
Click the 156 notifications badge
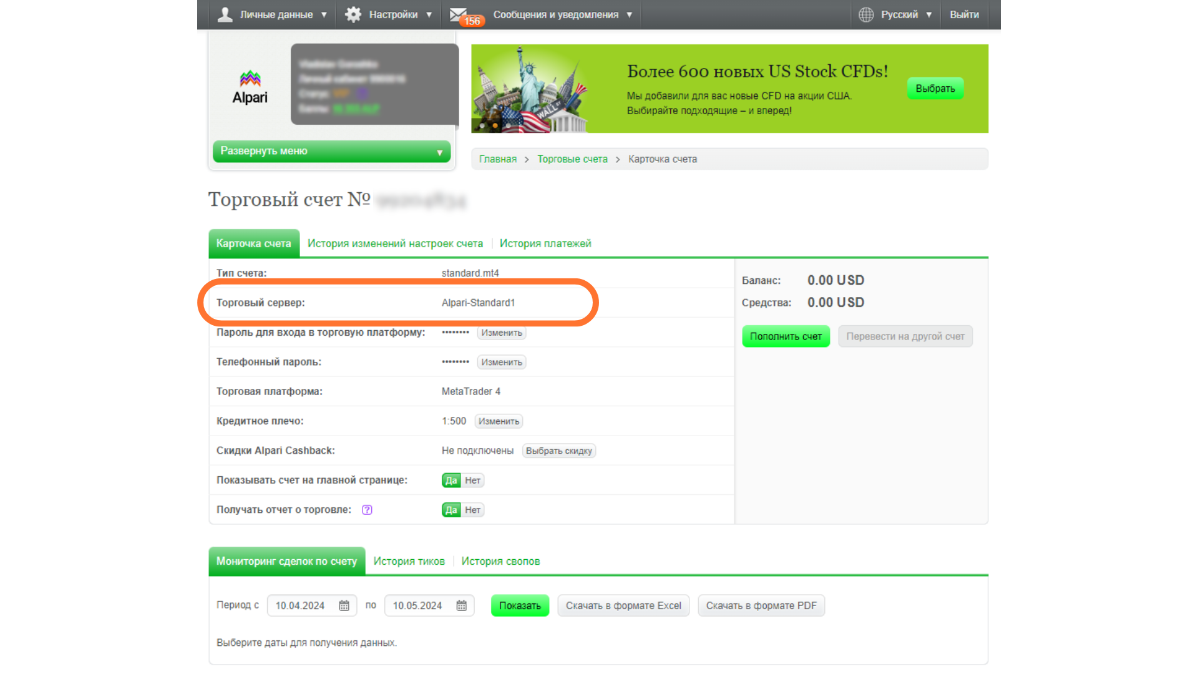pos(472,21)
